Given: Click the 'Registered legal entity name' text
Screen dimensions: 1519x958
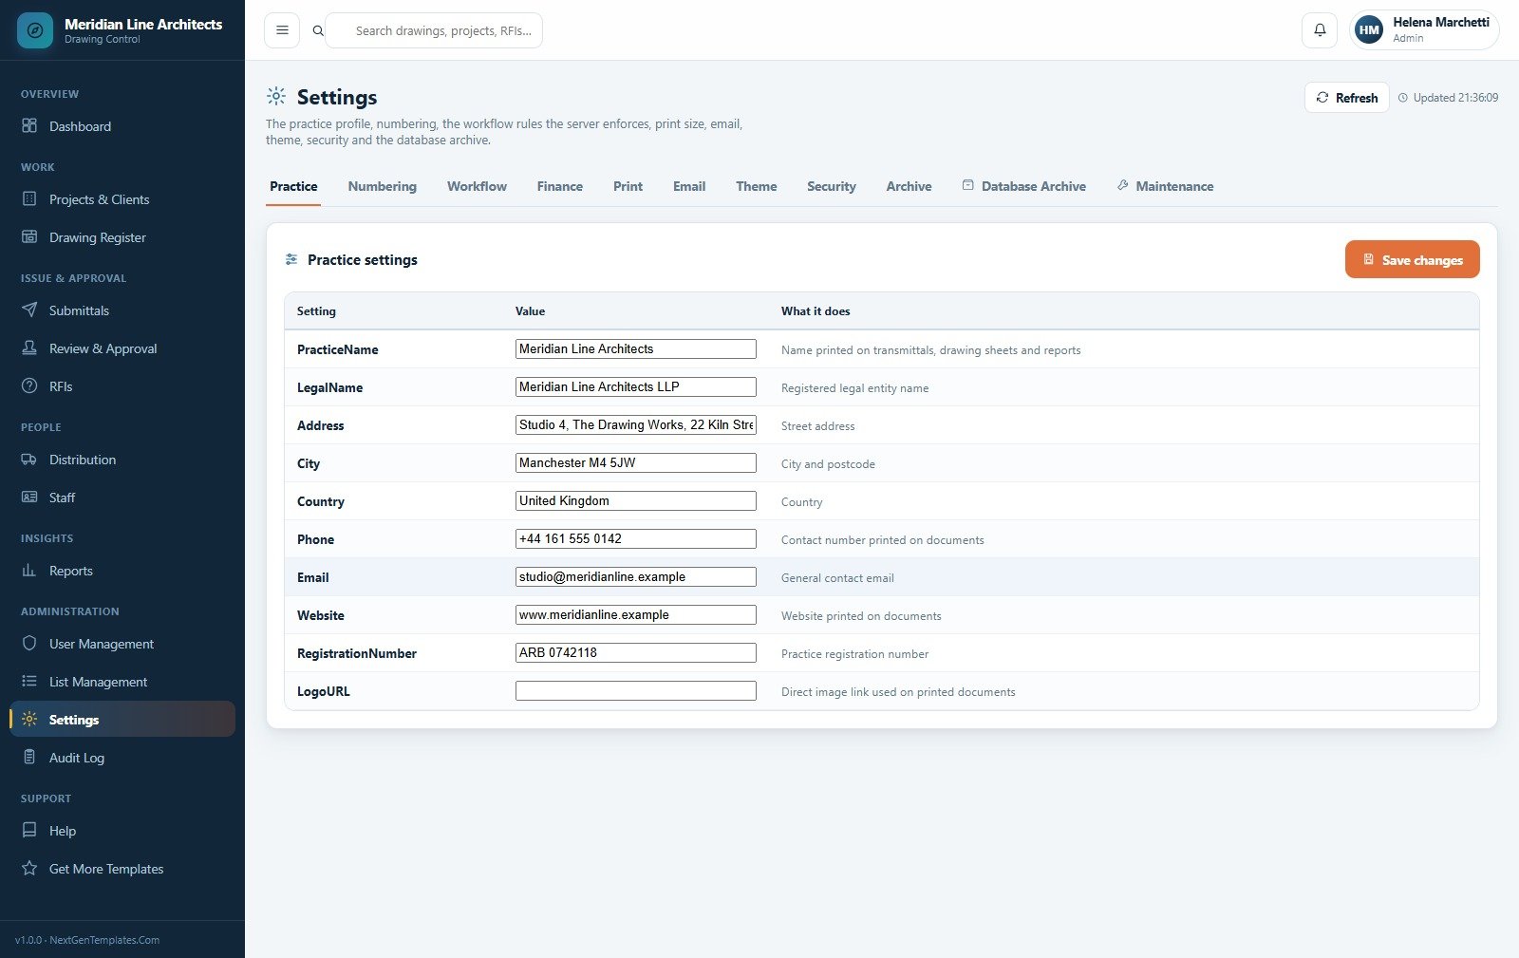Looking at the screenshot, I should pyautogui.click(x=854, y=388).
